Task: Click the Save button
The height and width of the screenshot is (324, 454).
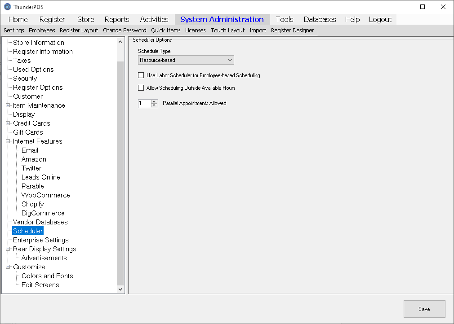Action: coord(424,309)
